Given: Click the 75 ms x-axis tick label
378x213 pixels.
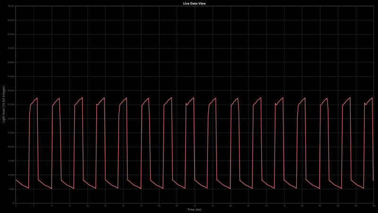Looking at the screenshot, I should 284,206.
